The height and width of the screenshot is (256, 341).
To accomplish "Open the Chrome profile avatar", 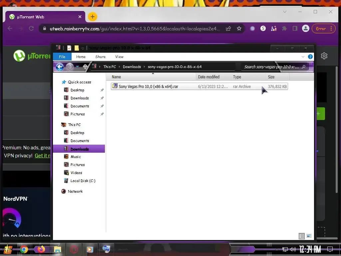I will tap(306, 29).
